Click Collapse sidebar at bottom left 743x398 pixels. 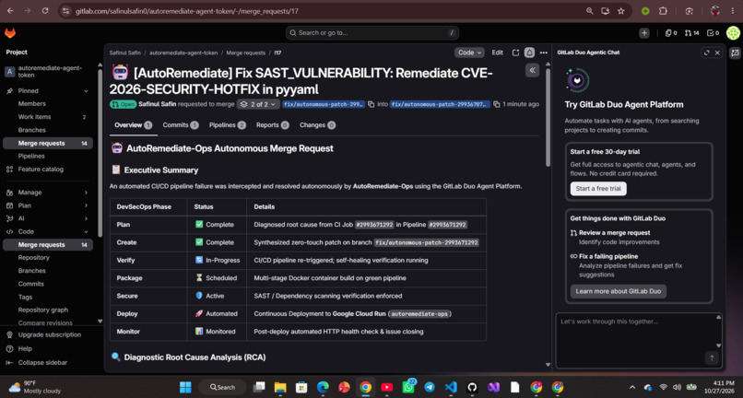(x=42, y=362)
